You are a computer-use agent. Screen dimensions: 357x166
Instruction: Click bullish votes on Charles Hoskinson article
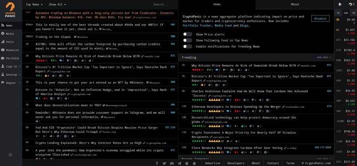tap(199, 100)
